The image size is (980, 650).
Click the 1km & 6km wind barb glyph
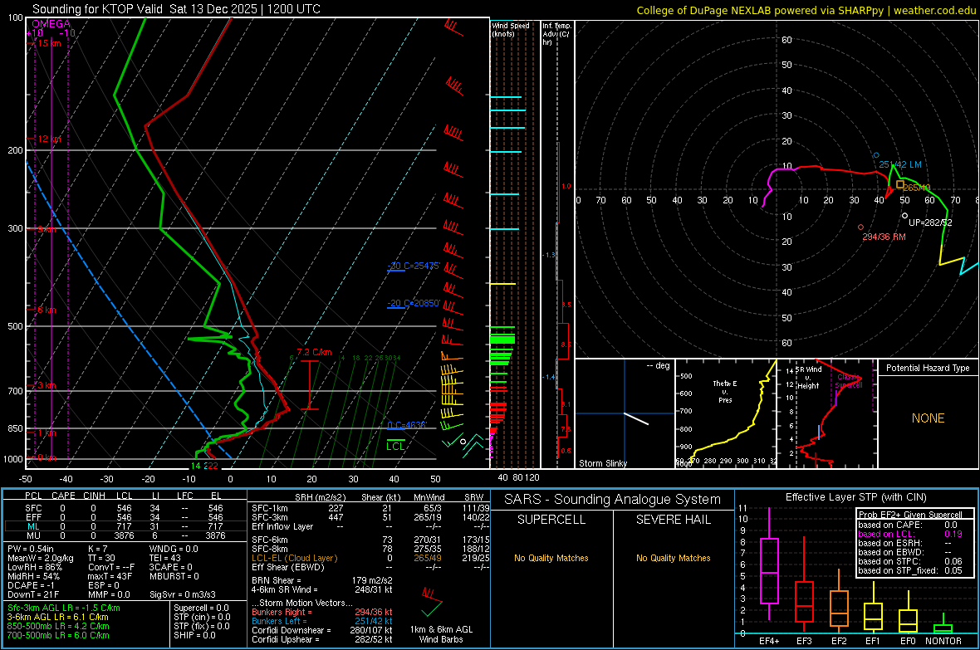(x=432, y=601)
